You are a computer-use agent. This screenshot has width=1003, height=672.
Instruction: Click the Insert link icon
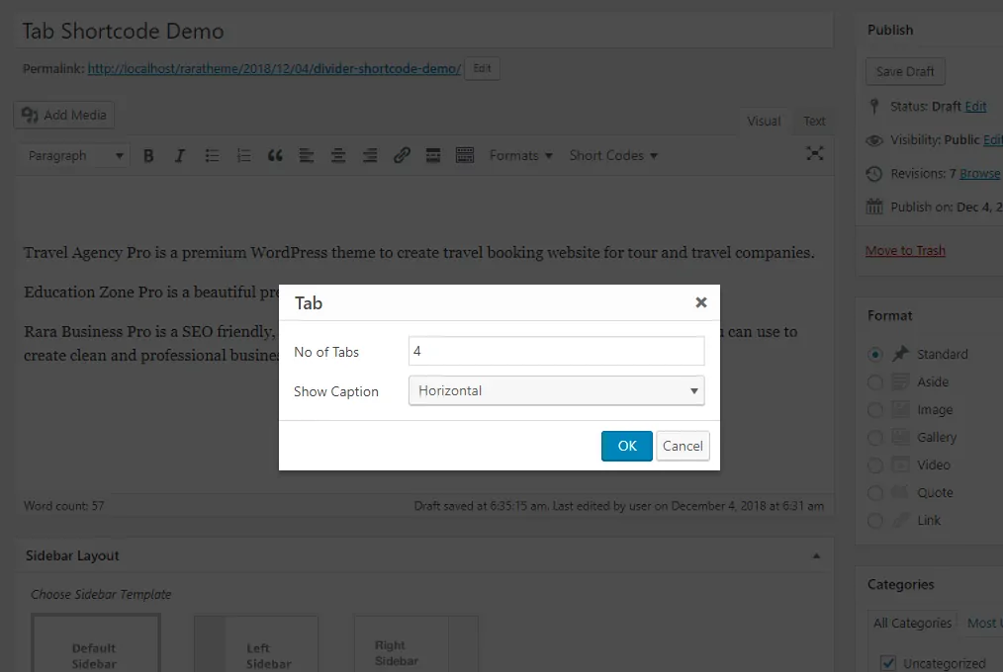(402, 155)
